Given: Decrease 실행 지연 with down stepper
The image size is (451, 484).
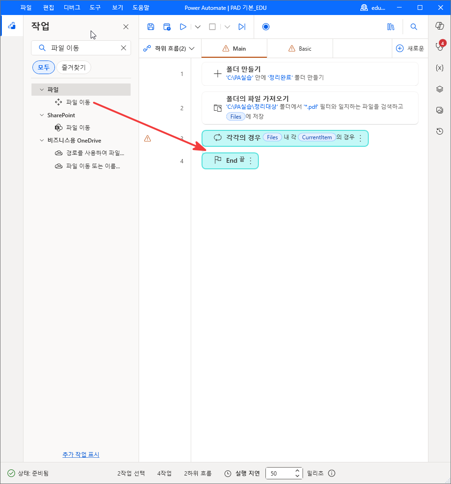Looking at the screenshot, I should (x=297, y=476).
